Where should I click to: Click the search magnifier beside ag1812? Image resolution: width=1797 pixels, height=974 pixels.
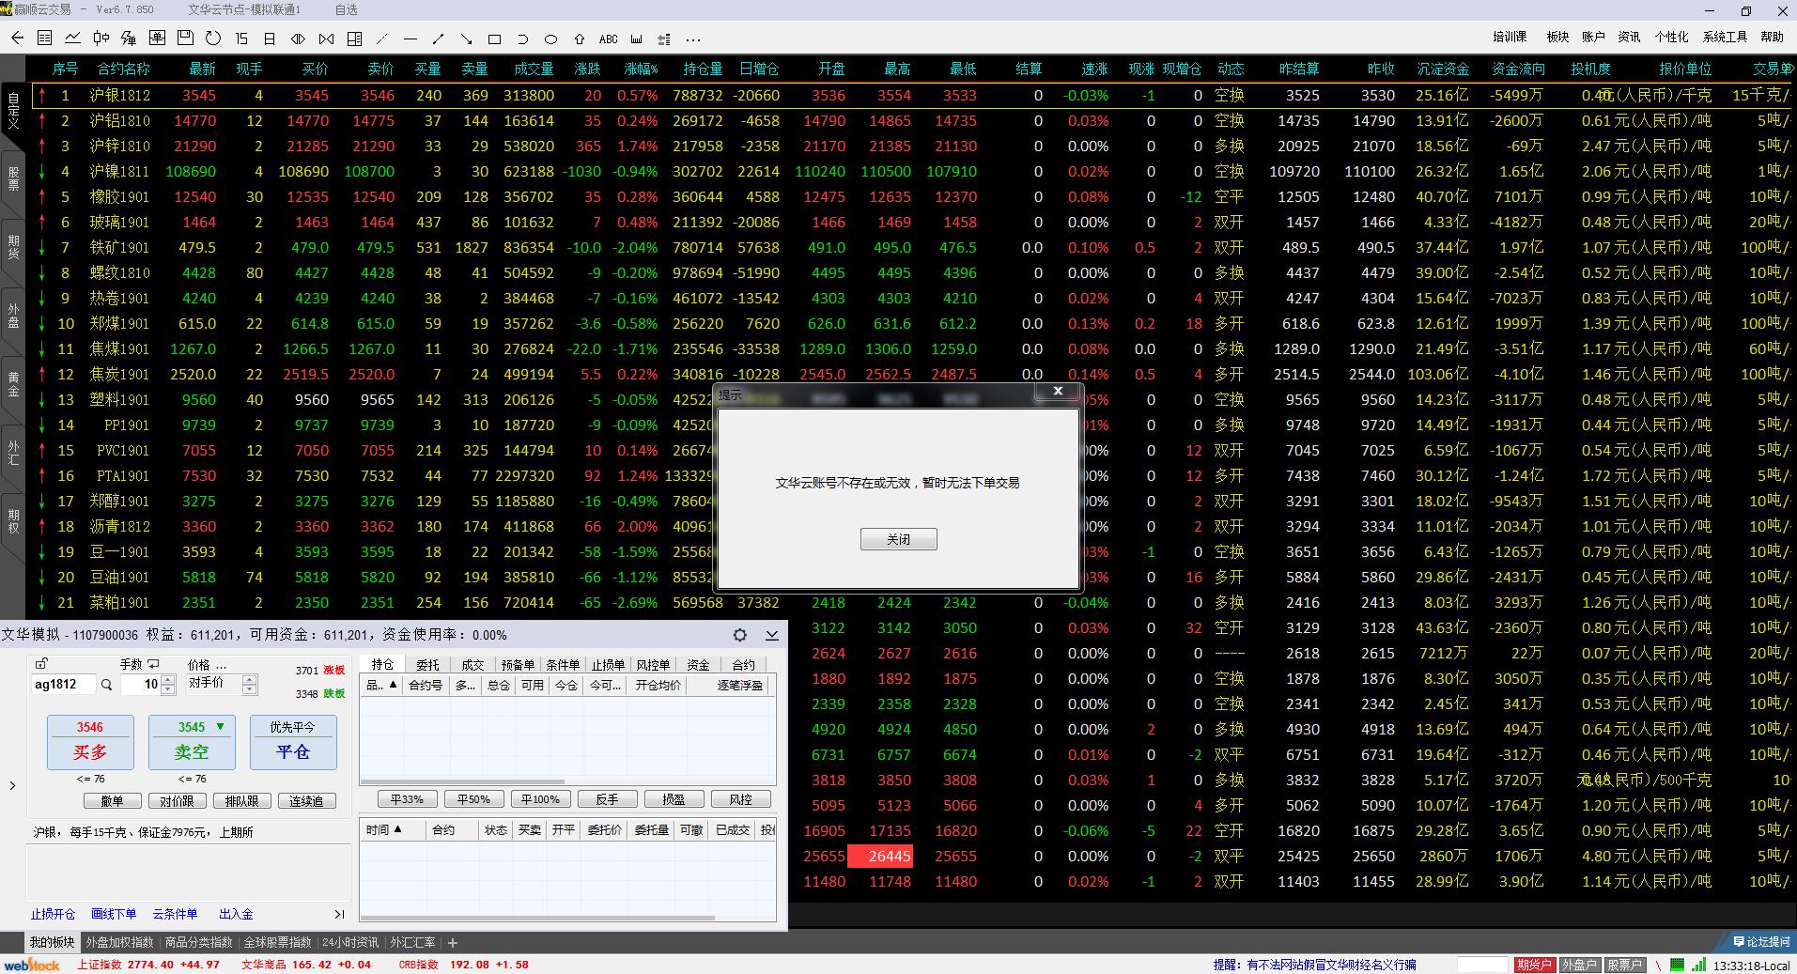tap(107, 685)
